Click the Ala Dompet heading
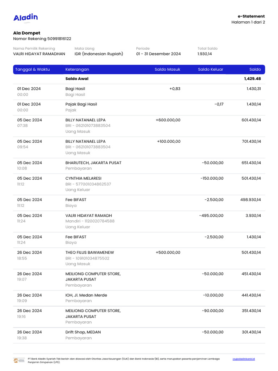 (x=27, y=33)
